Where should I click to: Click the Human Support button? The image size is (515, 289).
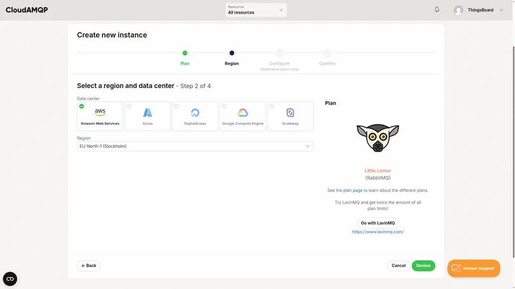474,268
